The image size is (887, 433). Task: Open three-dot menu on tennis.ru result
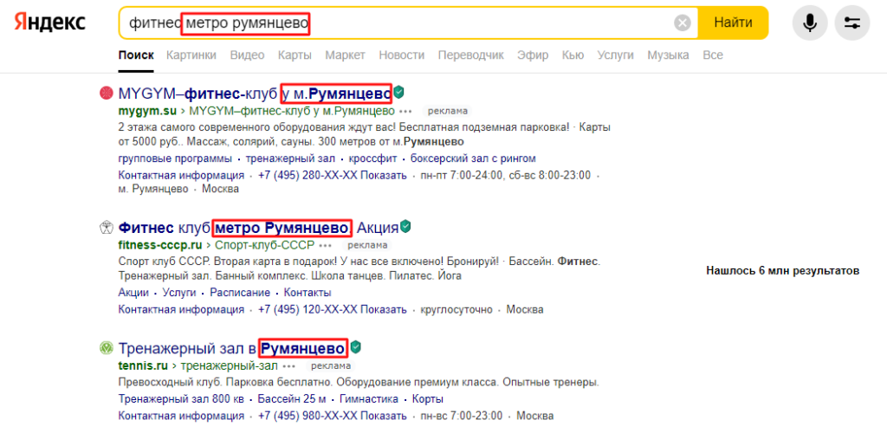[289, 365]
